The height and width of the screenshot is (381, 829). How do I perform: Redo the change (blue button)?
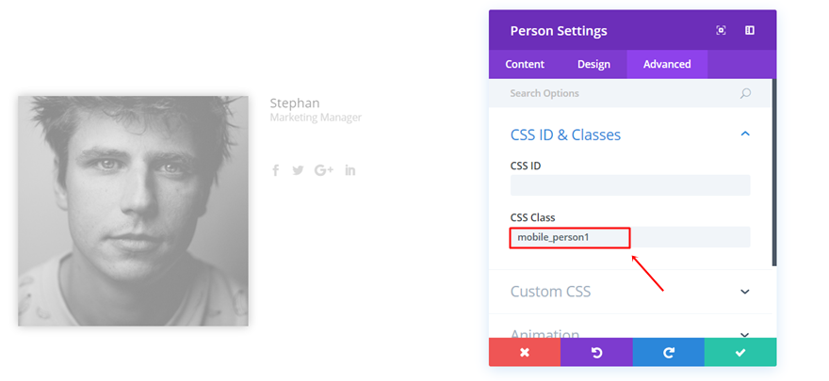point(668,352)
